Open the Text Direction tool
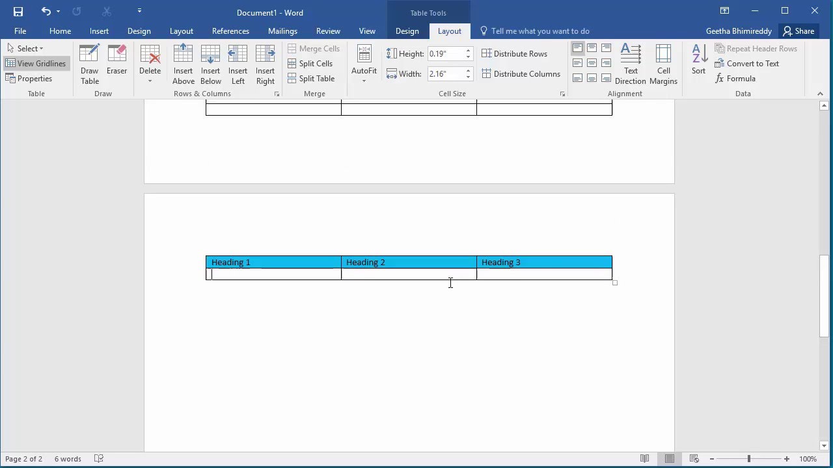The image size is (833, 468). tap(631, 64)
